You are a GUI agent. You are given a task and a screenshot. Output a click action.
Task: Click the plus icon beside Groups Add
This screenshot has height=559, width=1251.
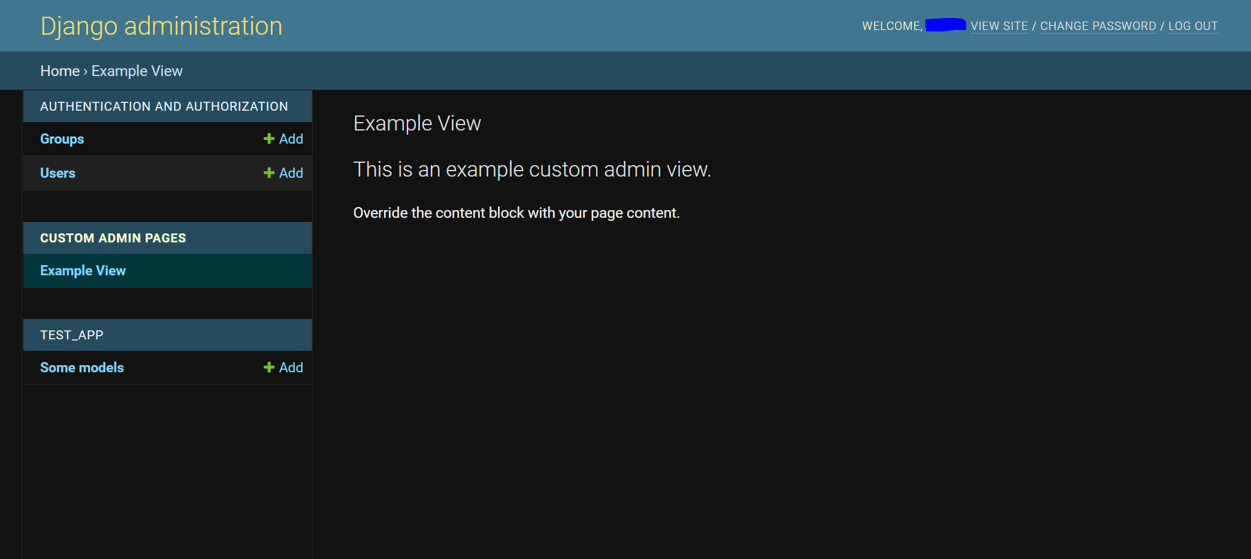[x=269, y=139]
